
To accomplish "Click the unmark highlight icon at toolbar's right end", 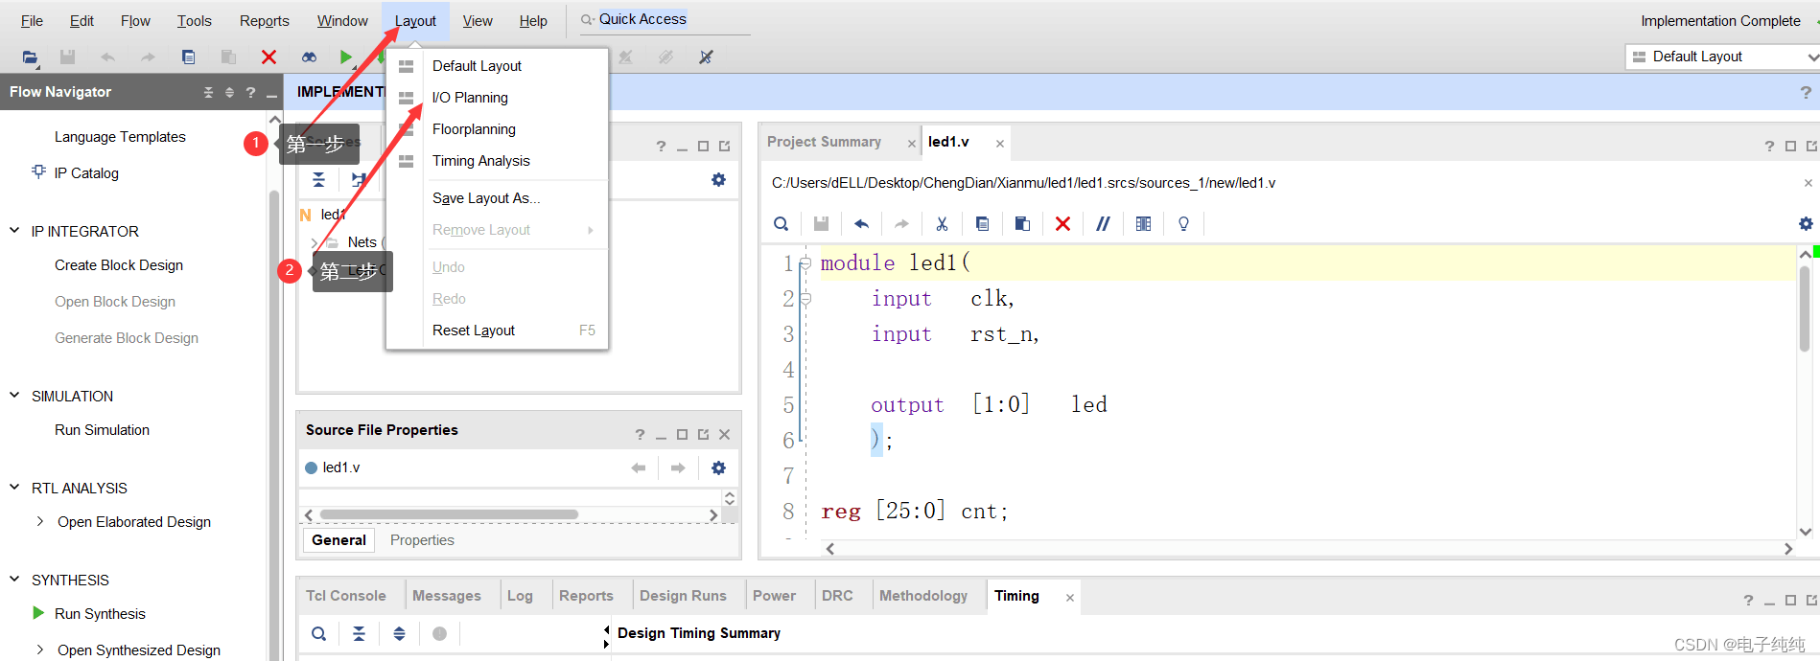I will coord(706,57).
